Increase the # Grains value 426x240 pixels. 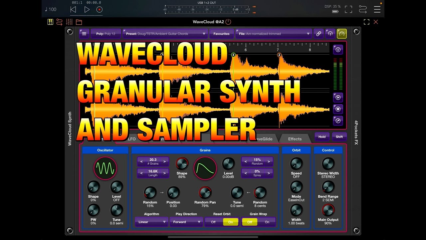coord(164,162)
